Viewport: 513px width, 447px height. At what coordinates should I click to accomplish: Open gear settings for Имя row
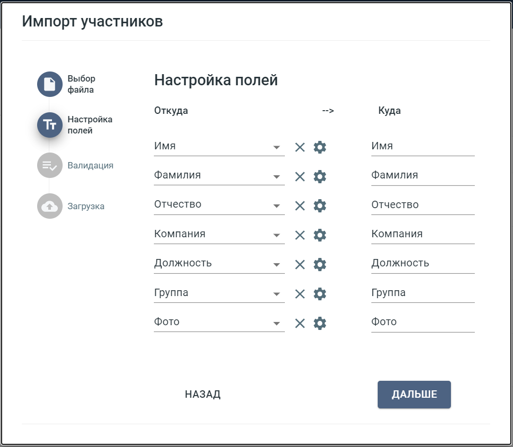[319, 147]
